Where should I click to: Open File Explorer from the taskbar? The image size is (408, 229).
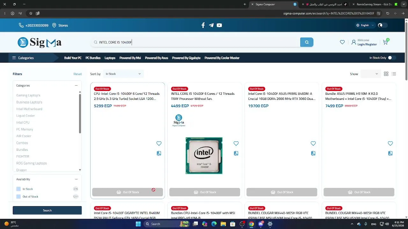tap(223, 224)
